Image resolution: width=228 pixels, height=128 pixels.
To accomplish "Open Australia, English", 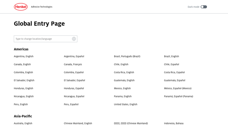I will [x=23, y=123].
